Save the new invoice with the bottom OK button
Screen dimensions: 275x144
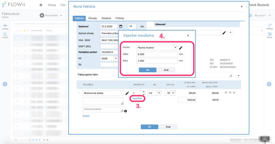(149, 127)
